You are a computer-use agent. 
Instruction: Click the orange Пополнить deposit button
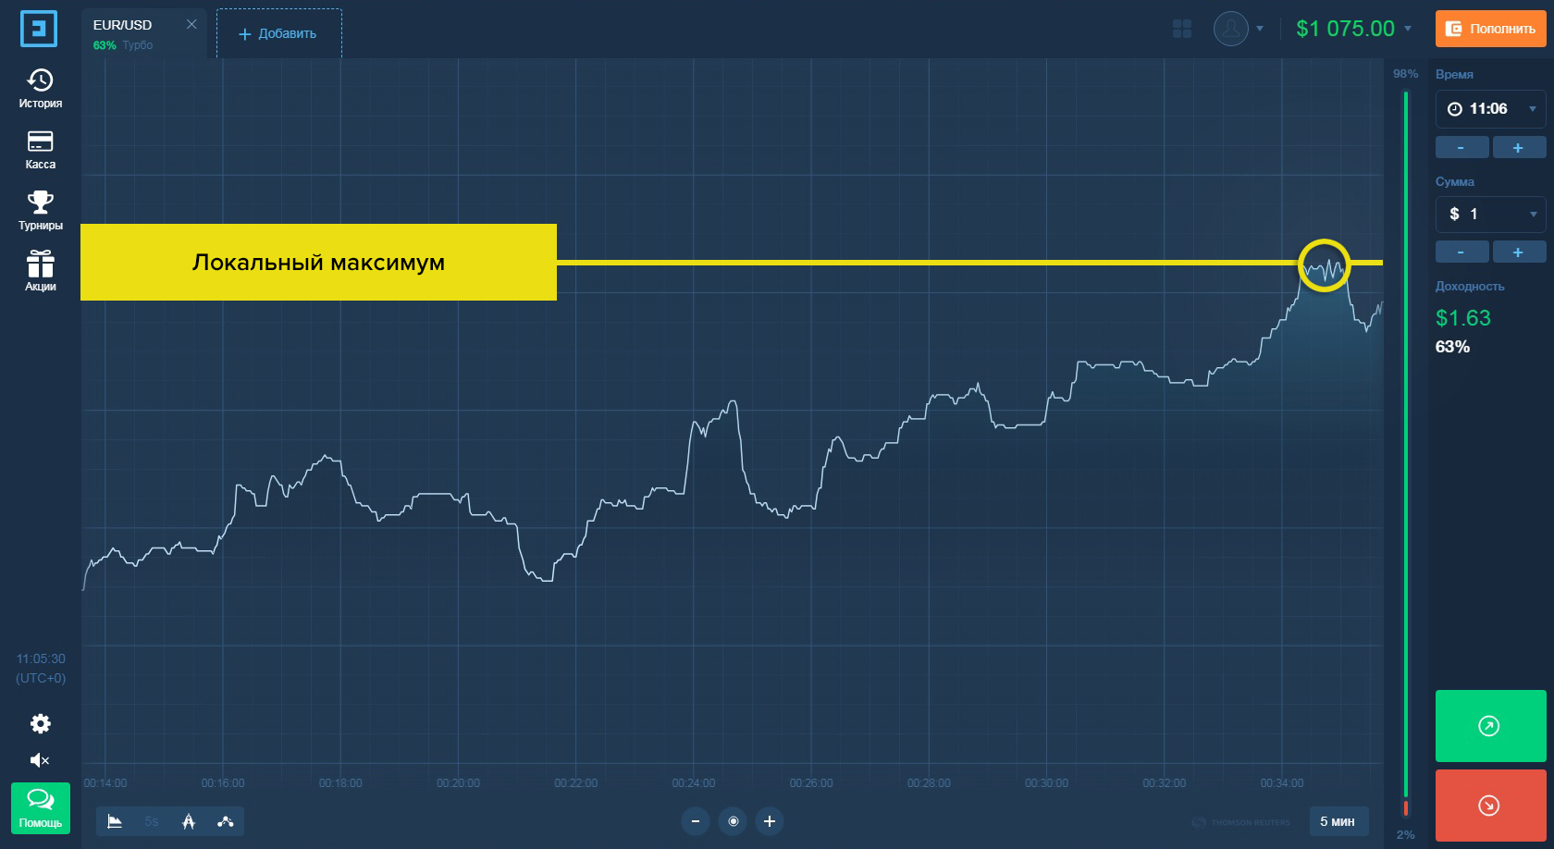point(1490,29)
